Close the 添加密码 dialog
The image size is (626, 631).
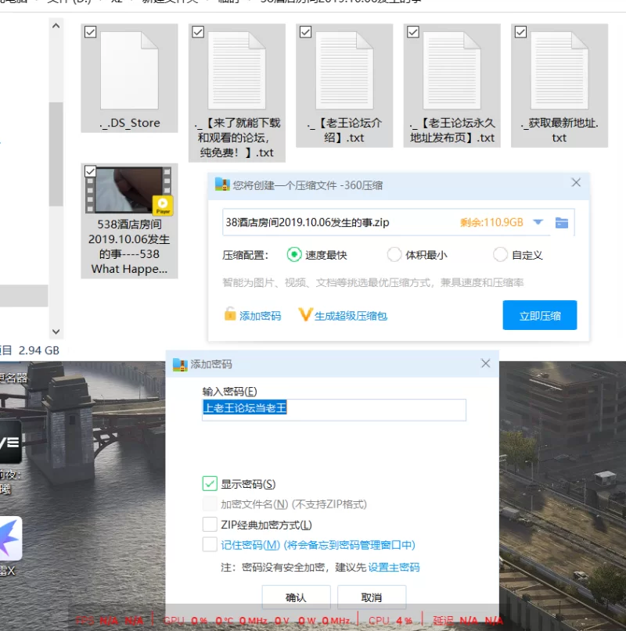486,364
